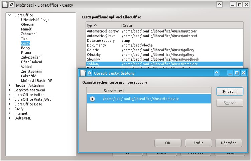Select the Šablony path row

164,64
